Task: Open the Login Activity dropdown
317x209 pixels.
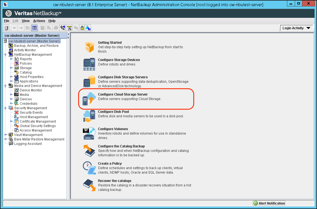Action: pos(296,28)
